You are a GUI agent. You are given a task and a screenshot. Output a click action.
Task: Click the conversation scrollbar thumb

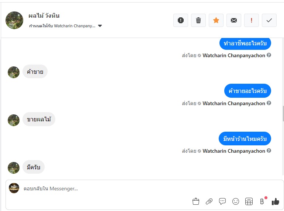pyautogui.click(x=283, y=115)
